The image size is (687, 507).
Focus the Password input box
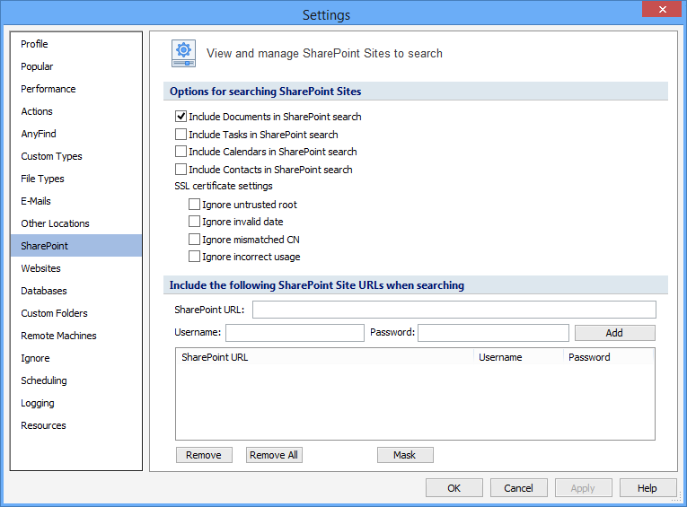coord(493,333)
